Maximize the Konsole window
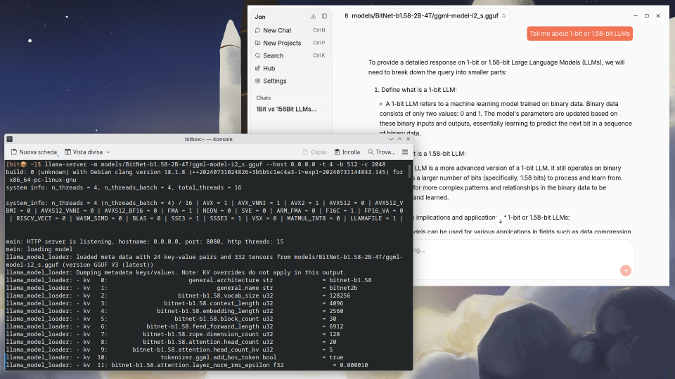675x379 pixels. click(399, 139)
